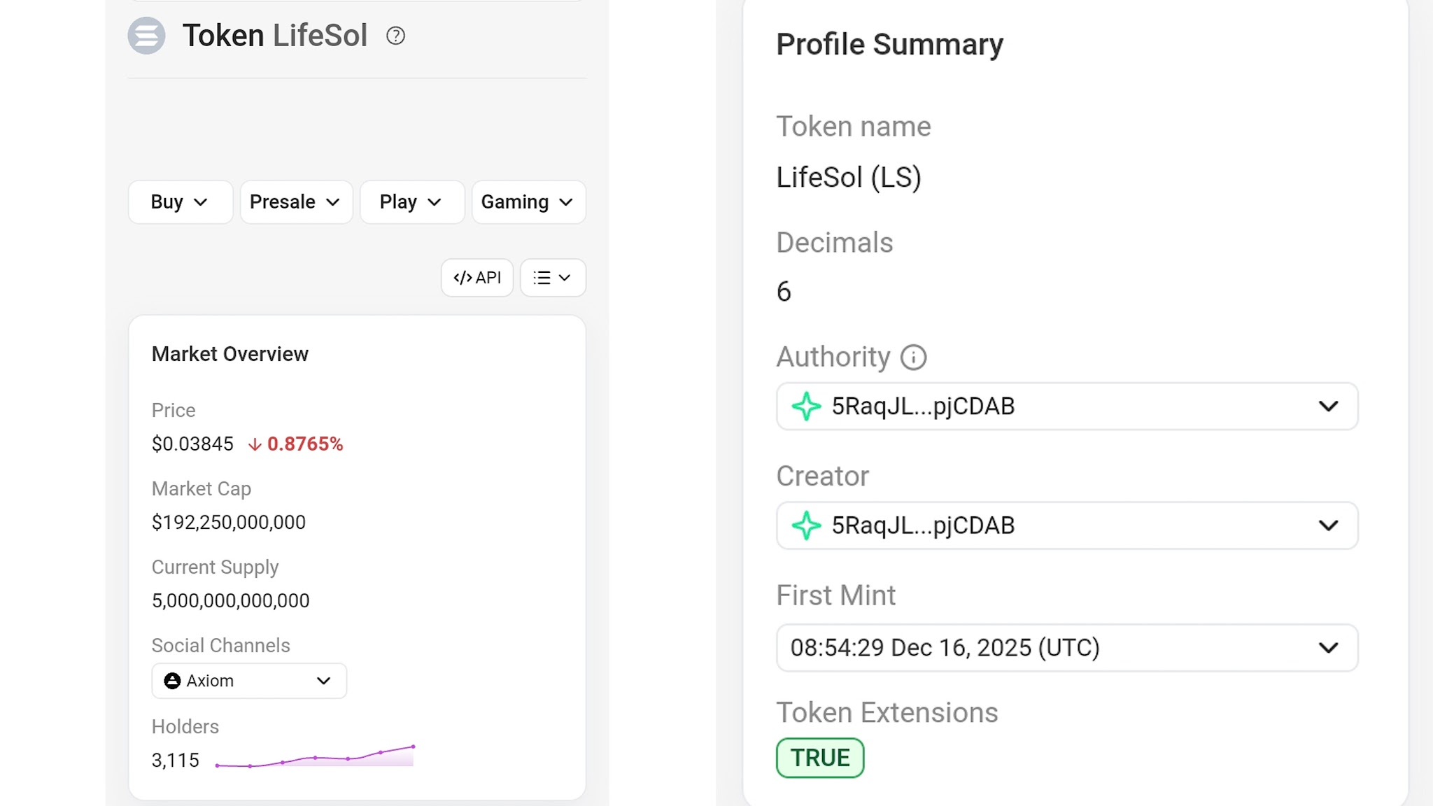Expand the Creator address dropdown
This screenshot has height=806, width=1433.
click(x=1328, y=525)
